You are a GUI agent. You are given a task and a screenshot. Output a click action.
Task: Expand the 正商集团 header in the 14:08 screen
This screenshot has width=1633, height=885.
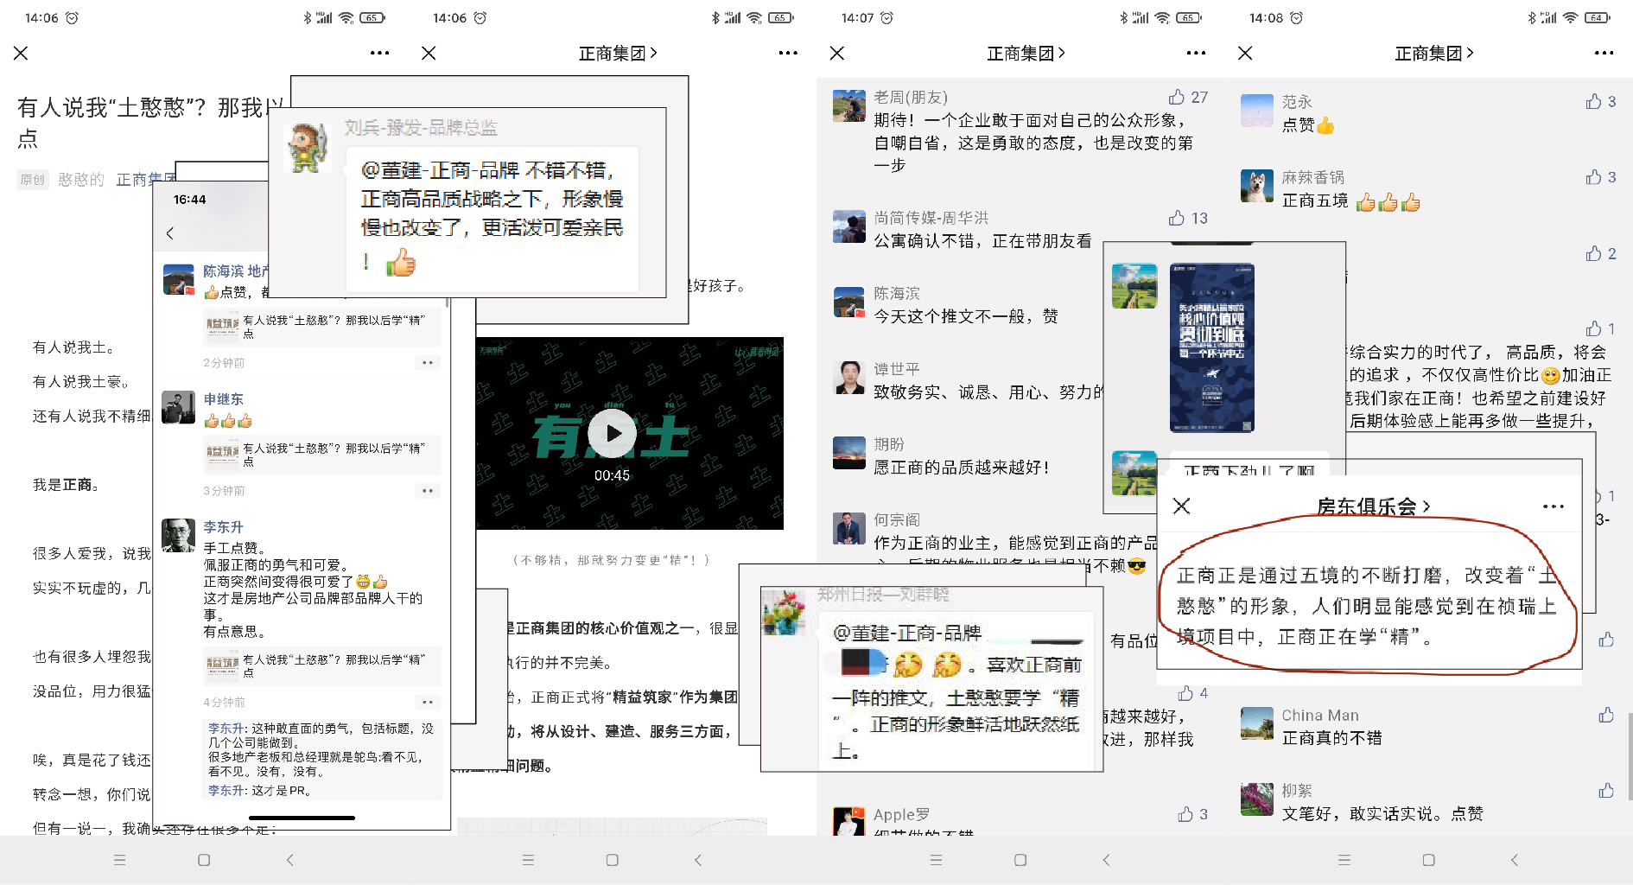(1434, 53)
